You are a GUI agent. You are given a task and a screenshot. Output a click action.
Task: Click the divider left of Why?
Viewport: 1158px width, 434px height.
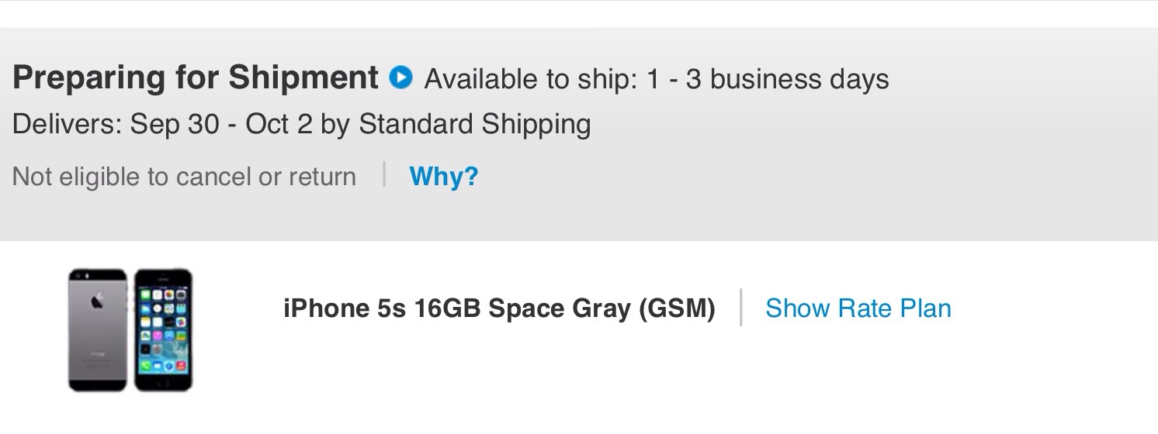[x=384, y=175]
